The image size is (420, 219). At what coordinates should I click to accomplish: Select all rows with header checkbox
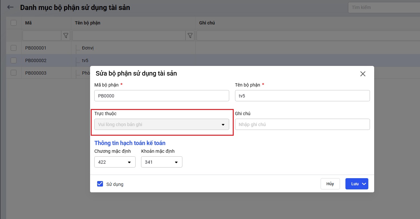[14, 23]
